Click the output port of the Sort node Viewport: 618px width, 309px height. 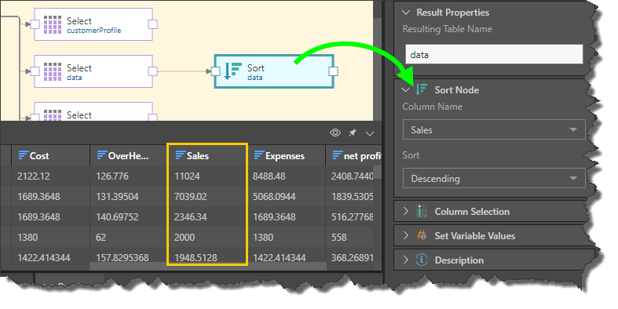[333, 71]
